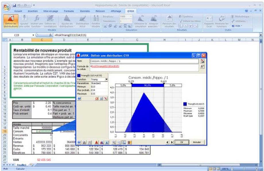Expand the Fonction Triang dropdown
Screen dimensions: 264x171
[106, 79]
